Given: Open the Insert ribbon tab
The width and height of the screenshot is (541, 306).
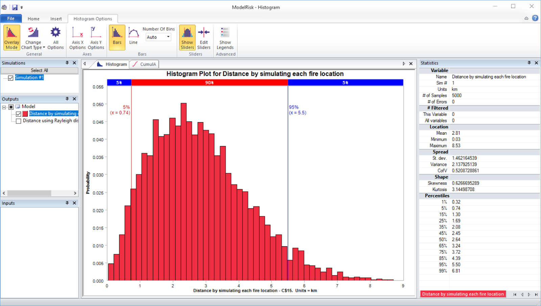Looking at the screenshot, I should point(56,19).
